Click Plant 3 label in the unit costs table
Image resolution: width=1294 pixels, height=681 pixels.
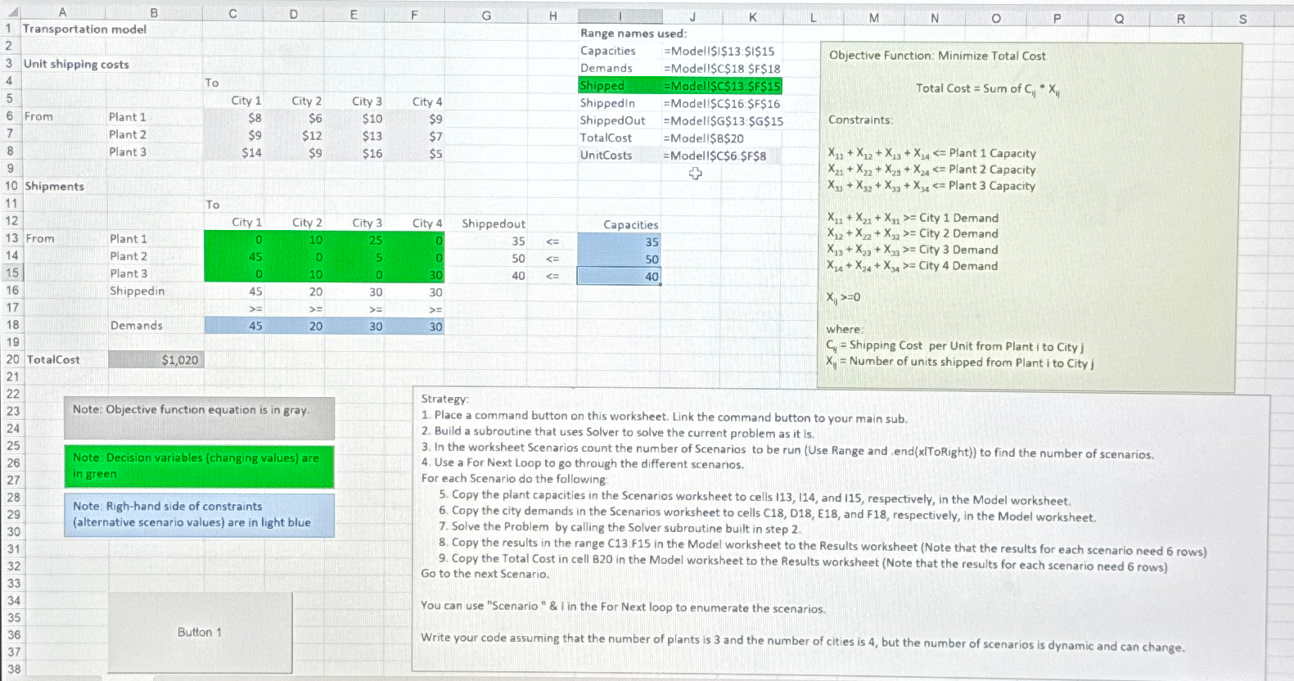(127, 152)
